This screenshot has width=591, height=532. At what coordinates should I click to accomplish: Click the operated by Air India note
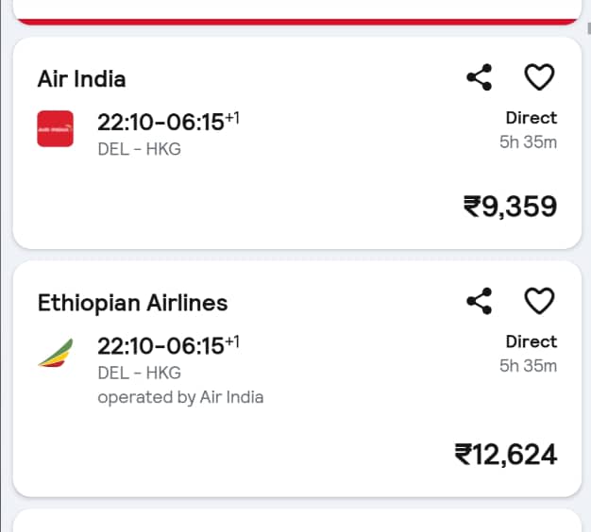pyautogui.click(x=180, y=398)
